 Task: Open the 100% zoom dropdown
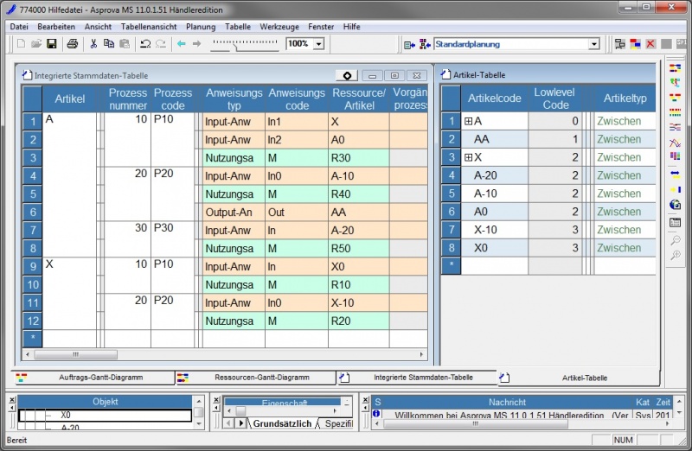(x=318, y=44)
